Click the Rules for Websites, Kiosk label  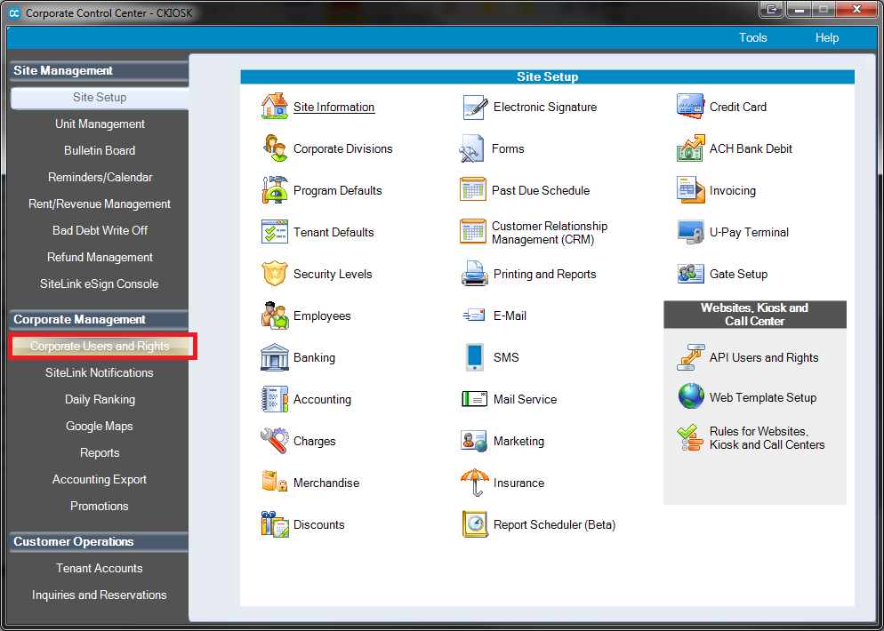[767, 438]
